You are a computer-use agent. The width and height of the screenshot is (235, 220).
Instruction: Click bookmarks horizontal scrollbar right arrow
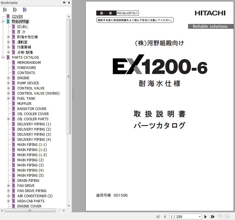point(64,211)
